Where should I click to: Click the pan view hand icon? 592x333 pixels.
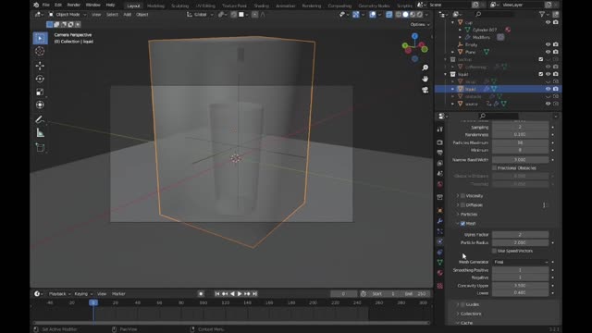[425, 79]
